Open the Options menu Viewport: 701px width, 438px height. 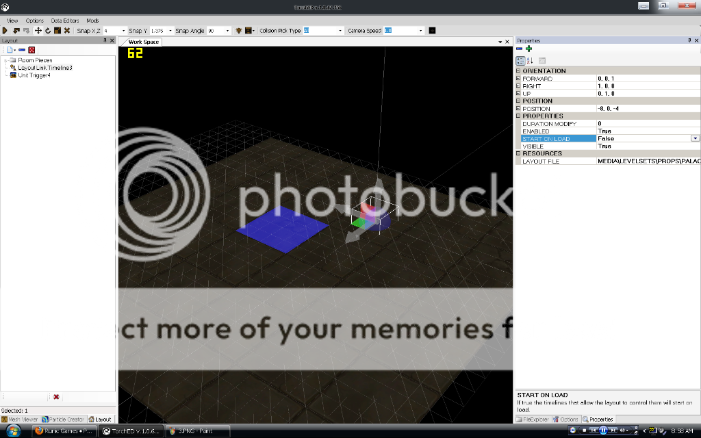tap(34, 21)
